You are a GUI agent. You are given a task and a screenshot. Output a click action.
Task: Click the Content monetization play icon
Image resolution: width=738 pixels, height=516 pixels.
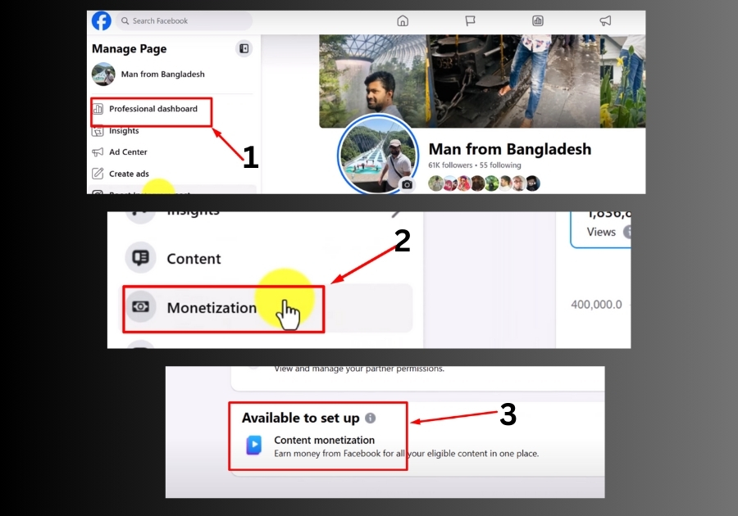click(253, 445)
